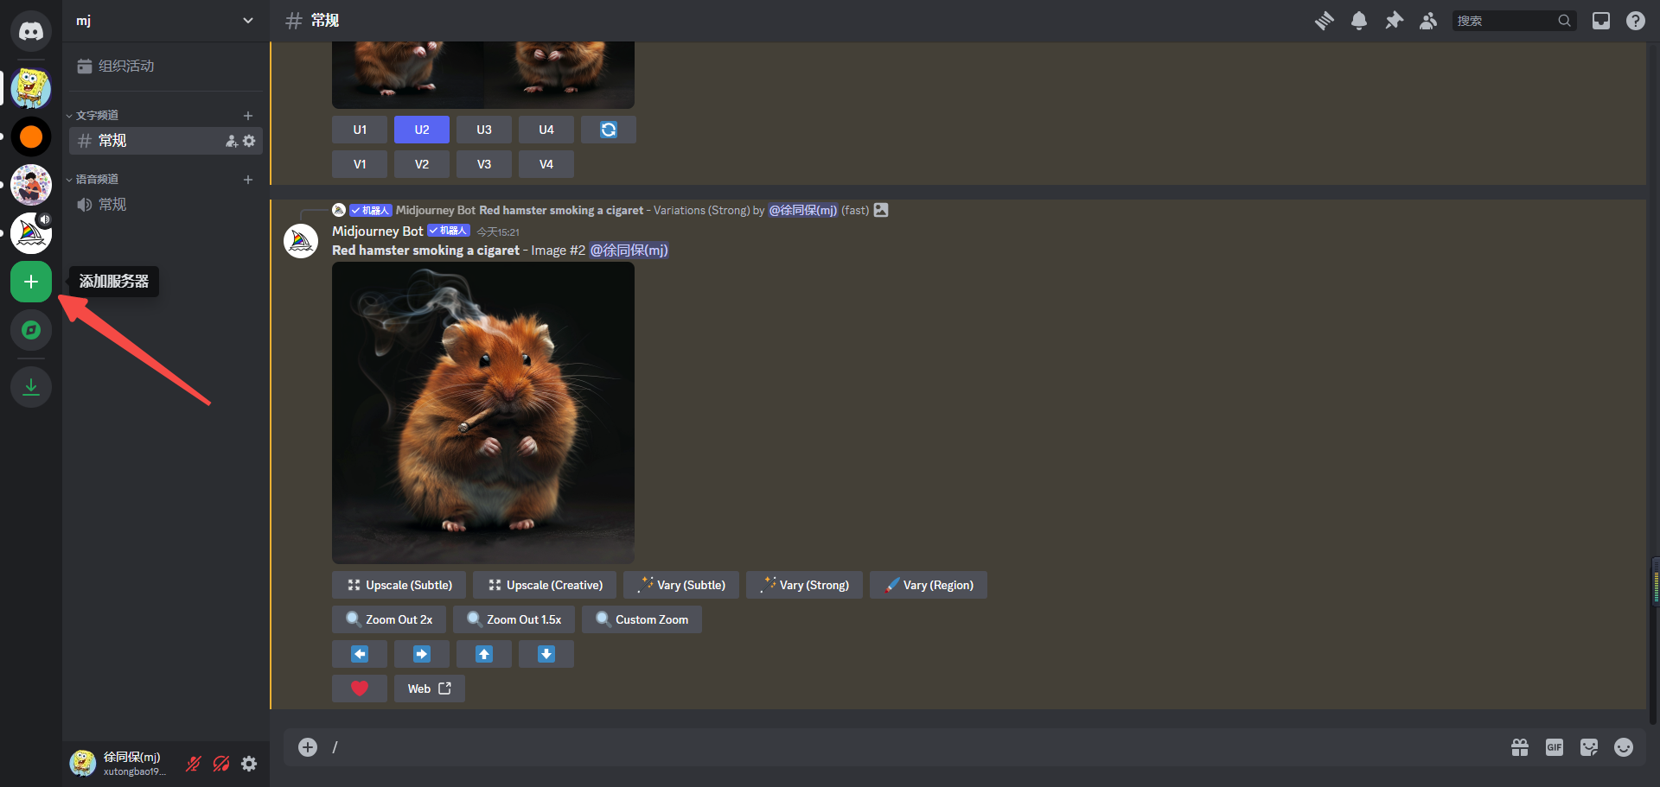Image resolution: width=1660 pixels, height=787 pixels.
Task: Select the # 常规 text channel
Action: (x=165, y=140)
